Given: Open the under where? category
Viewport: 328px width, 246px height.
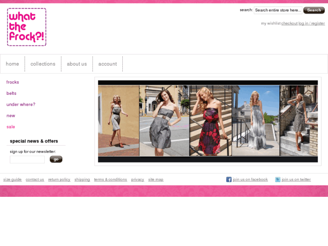Looking at the screenshot, I should (21, 104).
